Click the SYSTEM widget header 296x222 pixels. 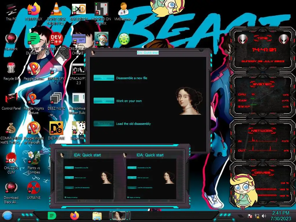click(x=262, y=84)
